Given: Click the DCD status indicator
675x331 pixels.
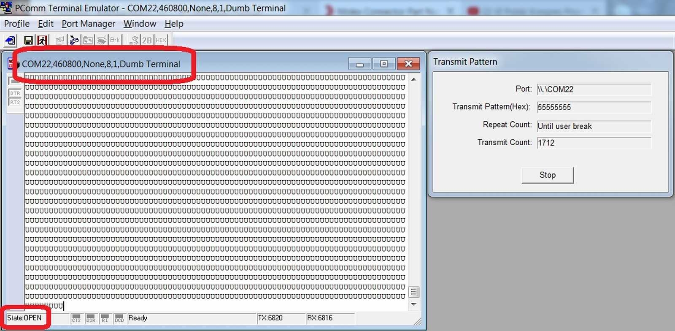Looking at the screenshot, I should pyautogui.click(x=119, y=318).
